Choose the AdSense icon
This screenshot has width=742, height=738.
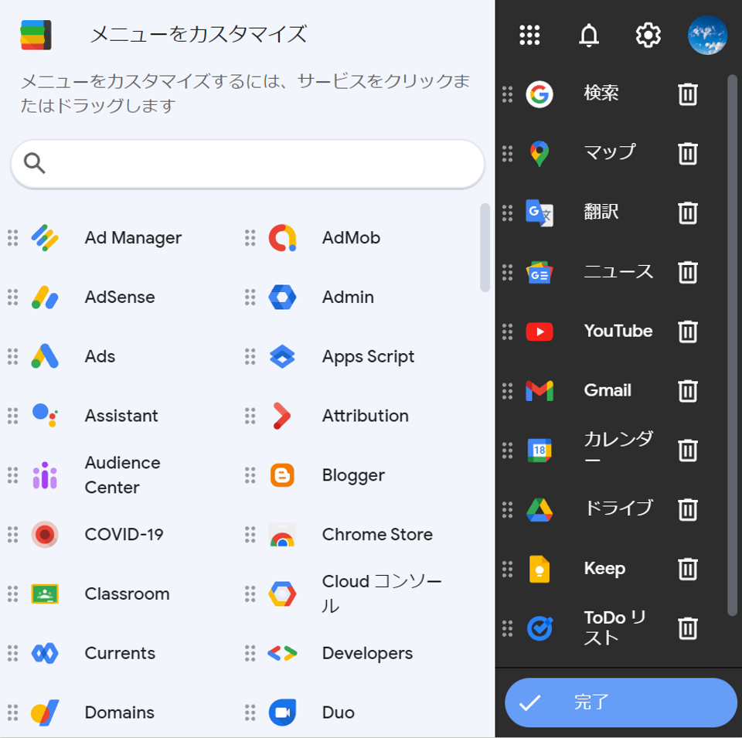pyautogui.click(x=45, y=297)
